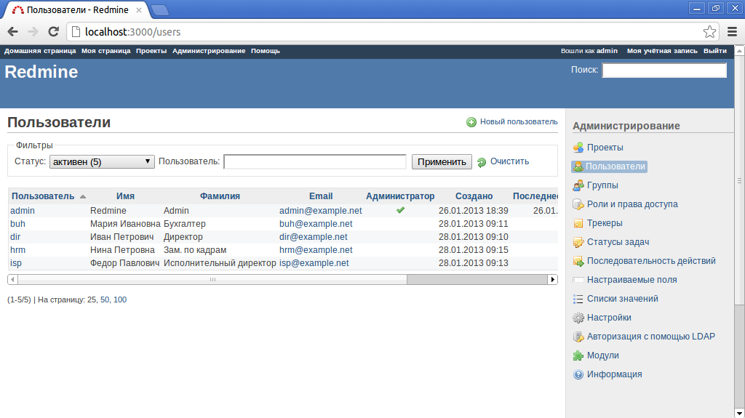Click the Очистить link
The width and height of the screenshot is (745, 418).
pos(509,161)
